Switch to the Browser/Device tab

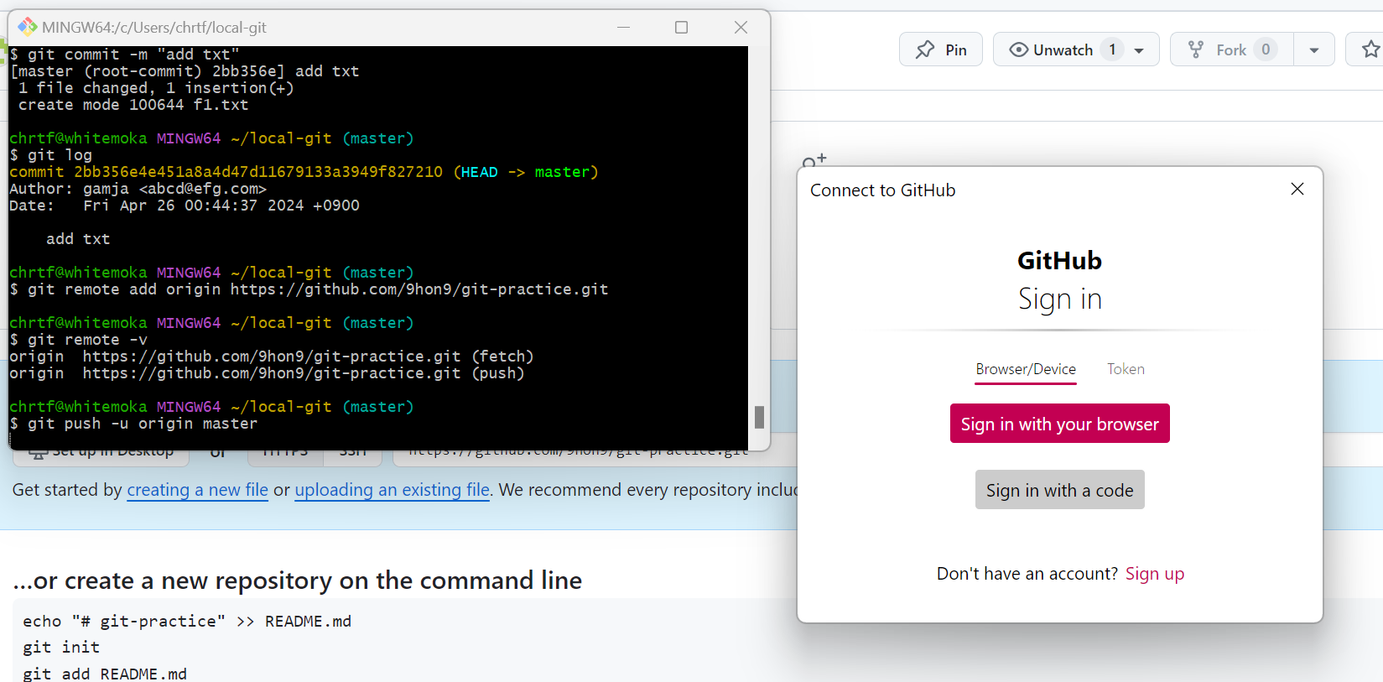[x=1026, y=369]
